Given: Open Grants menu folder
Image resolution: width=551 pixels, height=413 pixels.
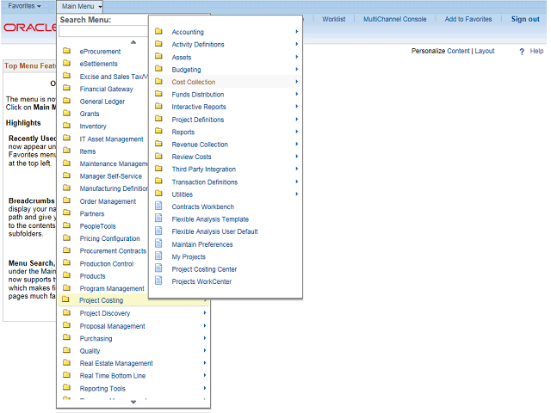Looking at the screenshot, I should click(90, 114).
